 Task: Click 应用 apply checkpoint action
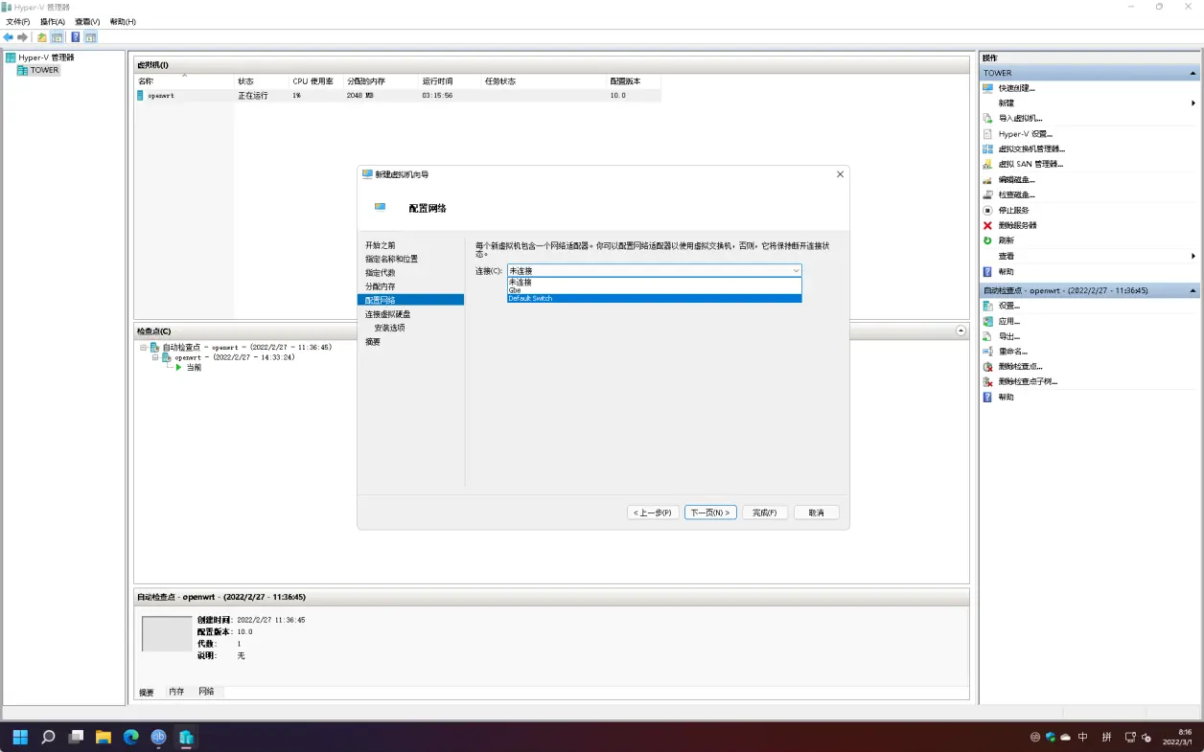pos(1009,321)
